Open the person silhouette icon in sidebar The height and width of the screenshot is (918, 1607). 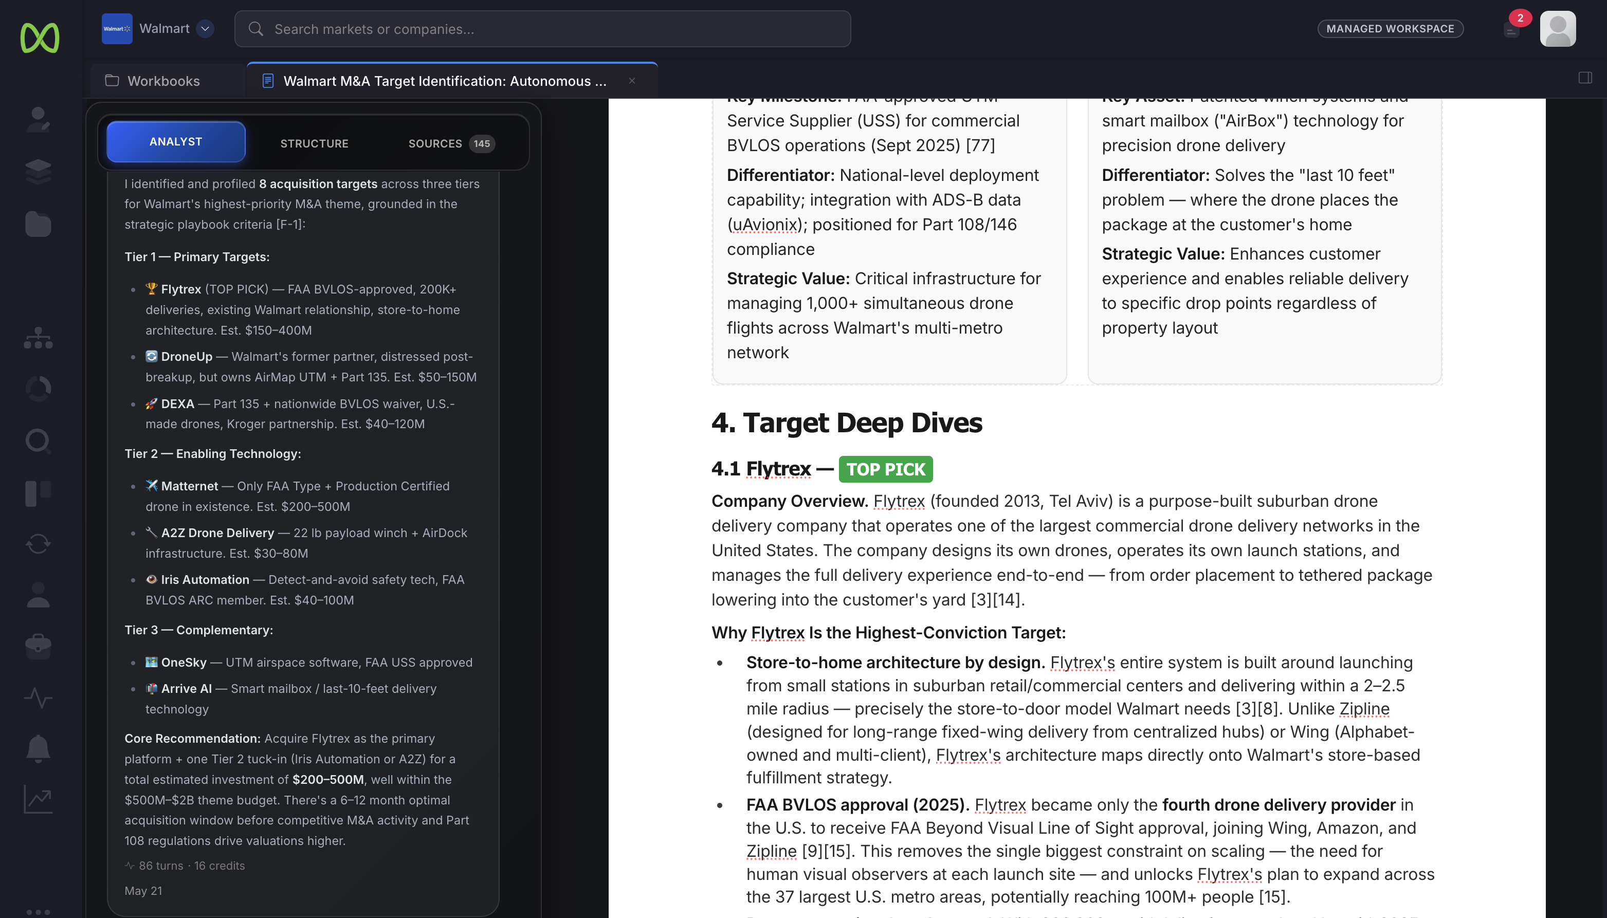(39, 595)
